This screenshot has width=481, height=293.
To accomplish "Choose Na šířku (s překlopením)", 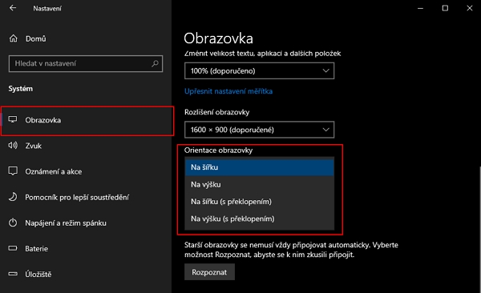I will pyautogui.click(x=259, y=202).
